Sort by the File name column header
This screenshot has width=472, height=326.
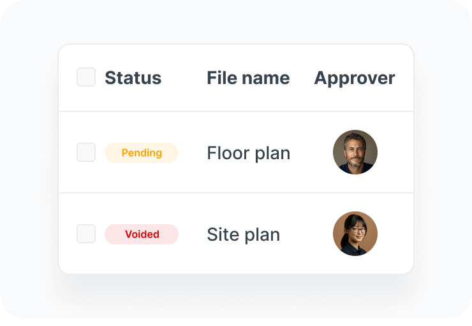[x=248, y=78]
